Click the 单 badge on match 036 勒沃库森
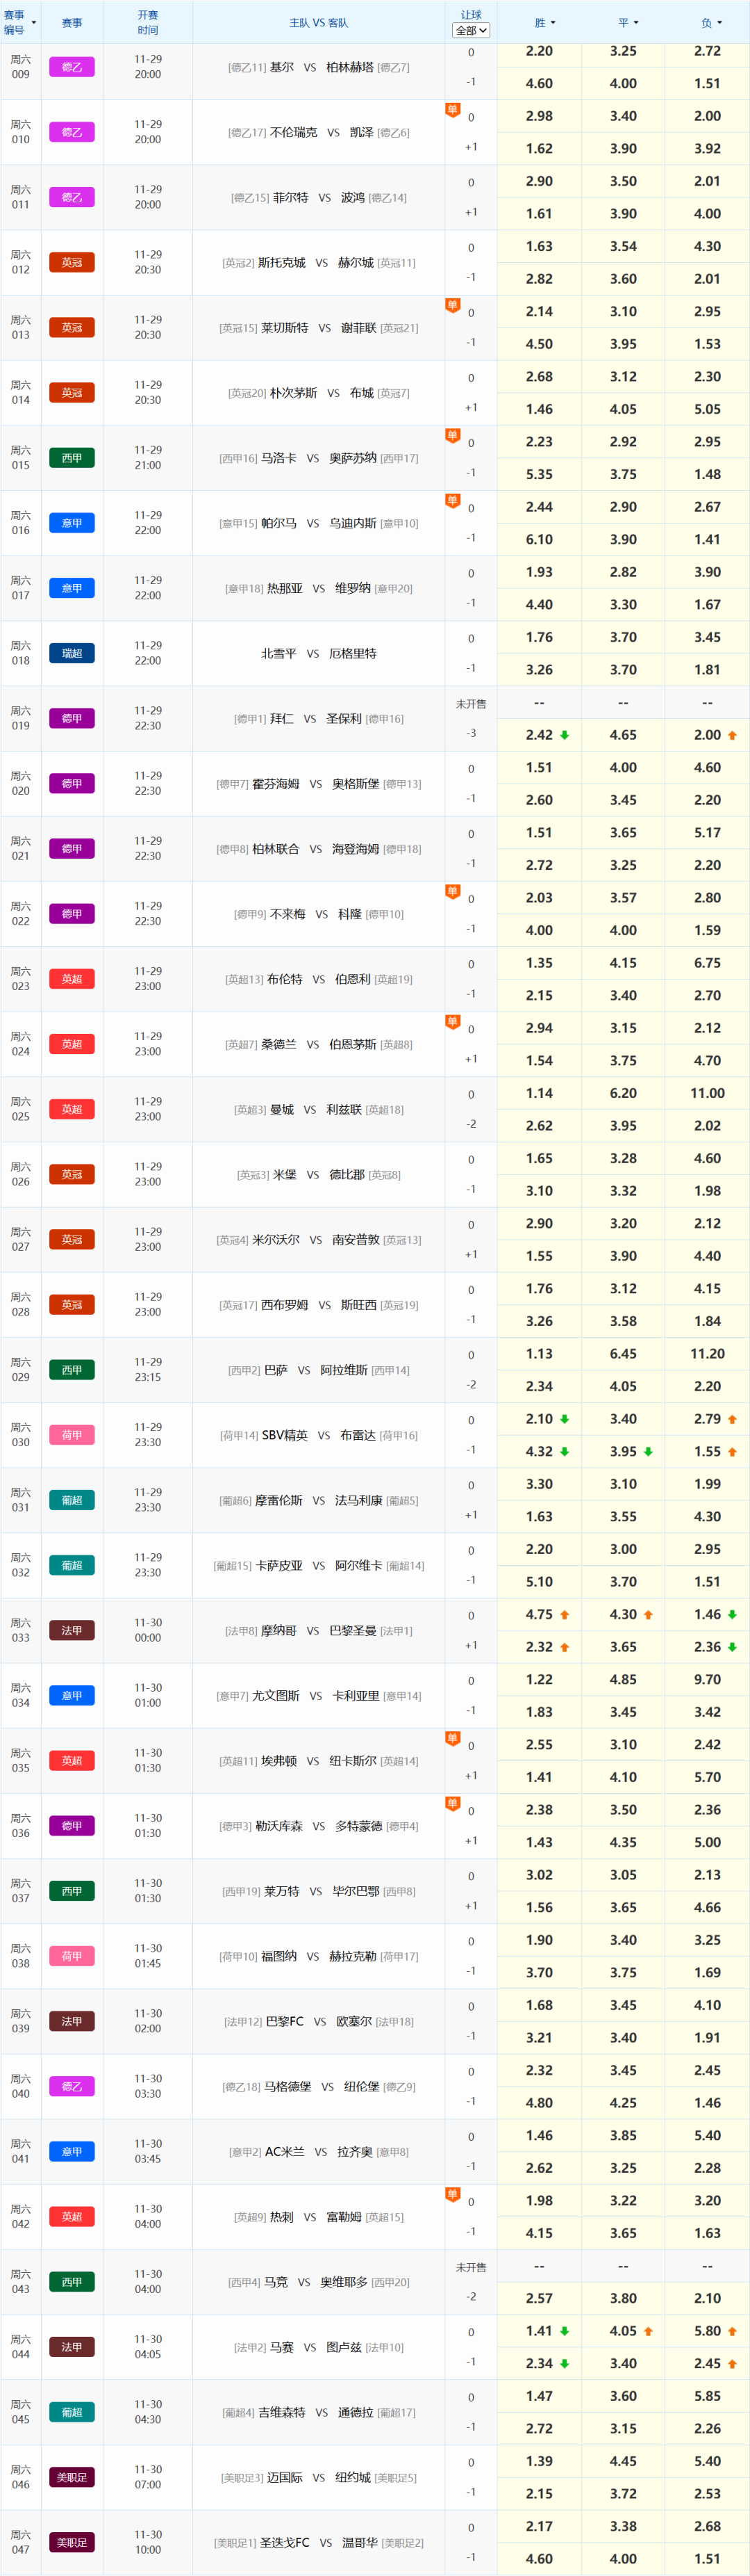The height and width of the screenshot is (2576, 750). tap(452, 1803)
